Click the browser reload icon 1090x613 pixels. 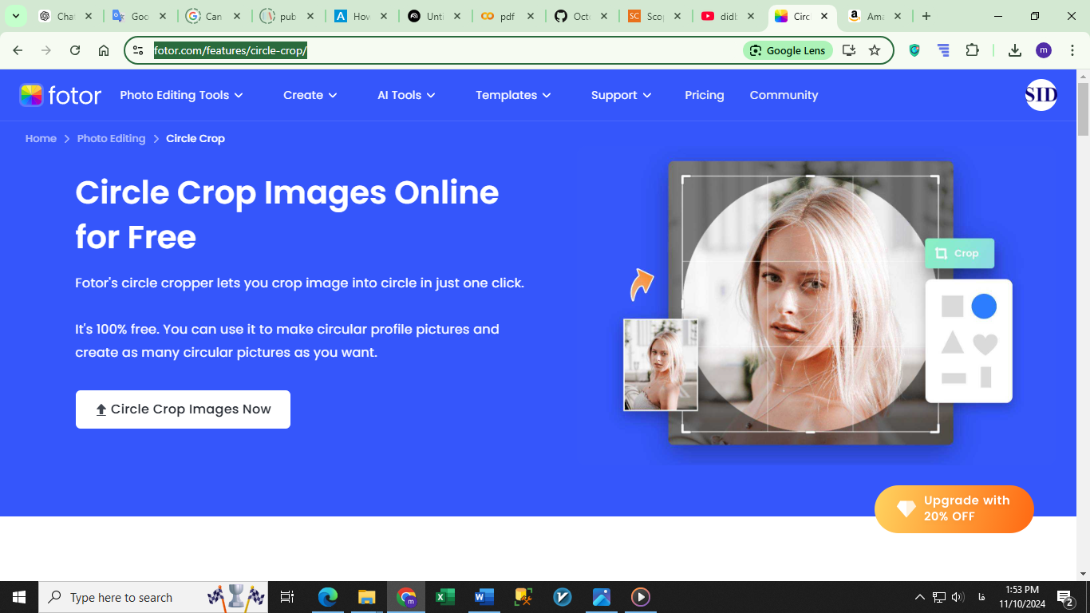point(75,50)
